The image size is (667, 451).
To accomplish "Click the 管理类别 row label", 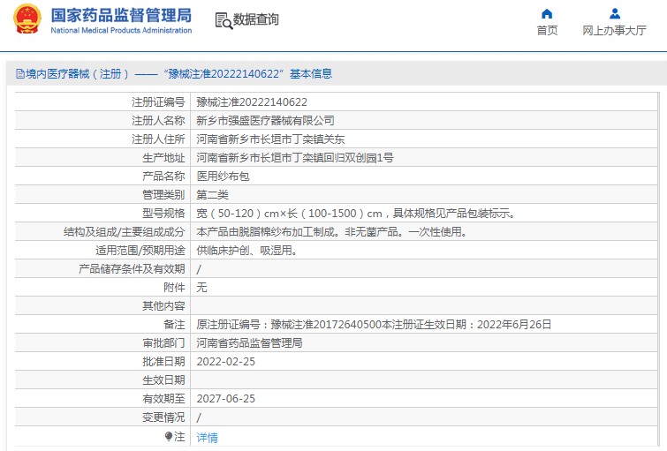I will pos(163,195).
